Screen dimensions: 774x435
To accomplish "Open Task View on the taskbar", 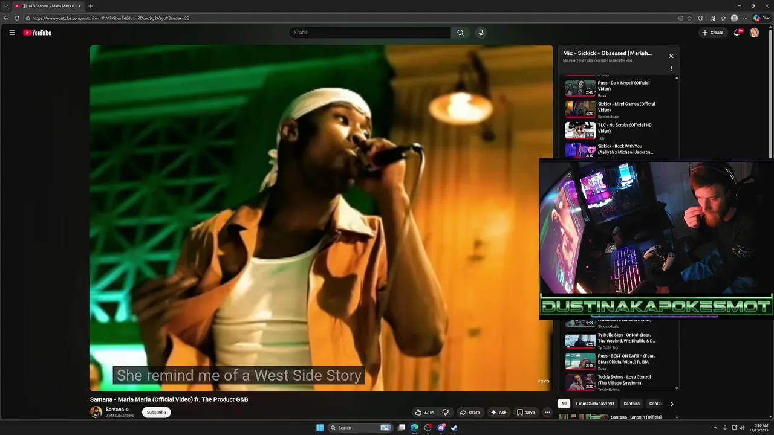I will (401, 428).
